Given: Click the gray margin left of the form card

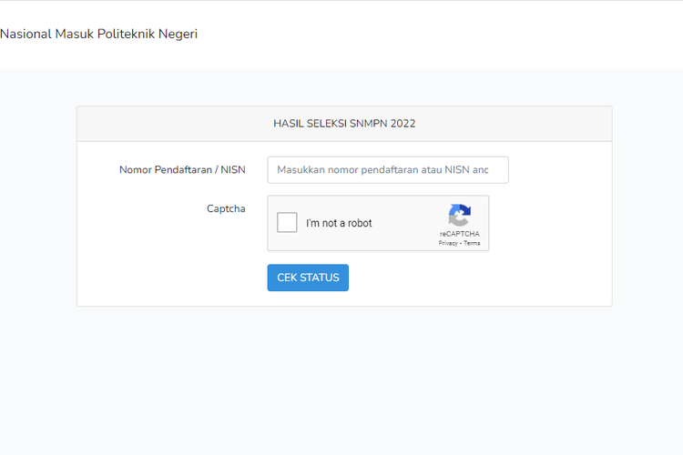Looking at the screenshot, I should [x=38, y=209].
